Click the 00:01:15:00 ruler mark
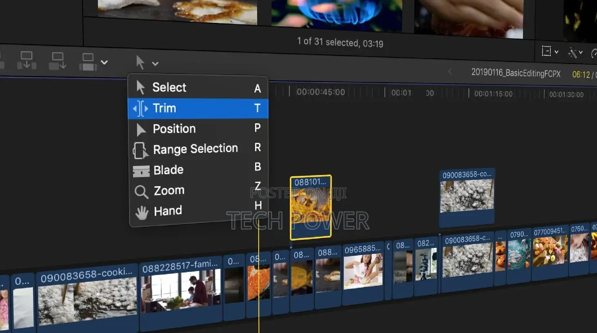Viewport: 597px width, 333px height. pyautogui.click(x=494, y=94)
